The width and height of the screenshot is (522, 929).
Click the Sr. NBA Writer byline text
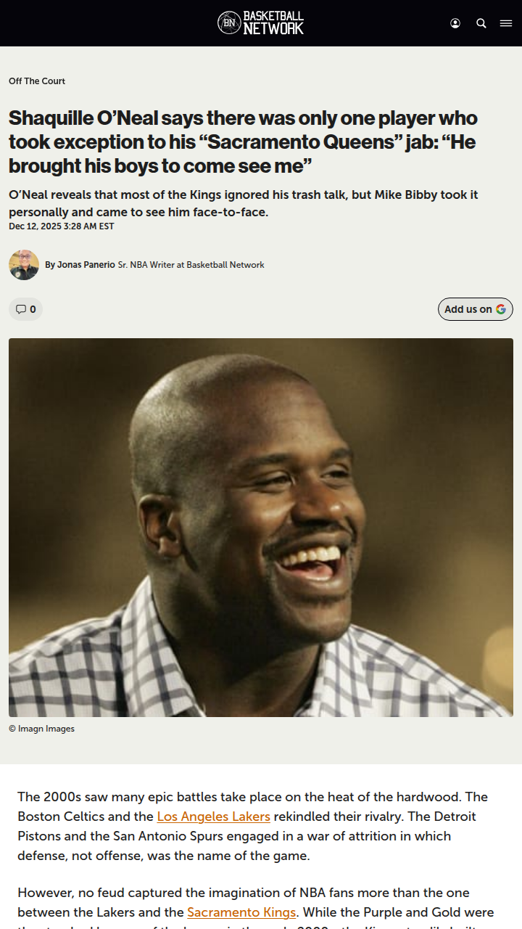[191, 265]
